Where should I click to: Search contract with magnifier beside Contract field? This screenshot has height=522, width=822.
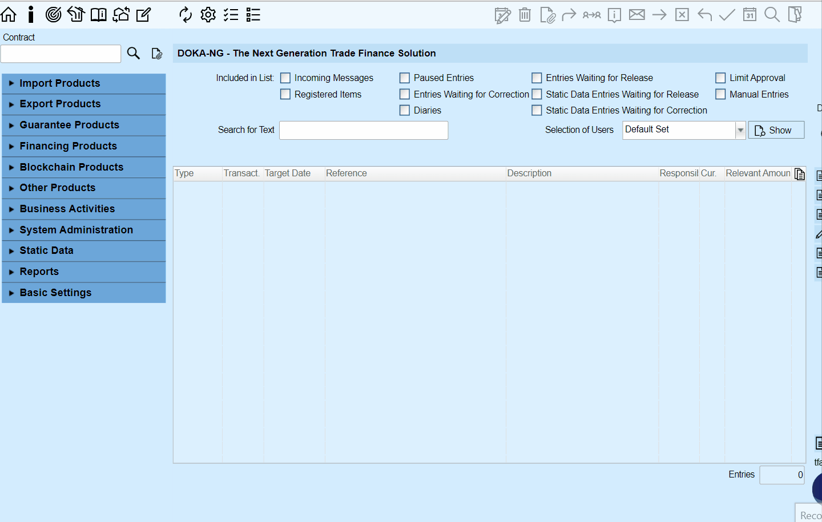click(134, 53)
